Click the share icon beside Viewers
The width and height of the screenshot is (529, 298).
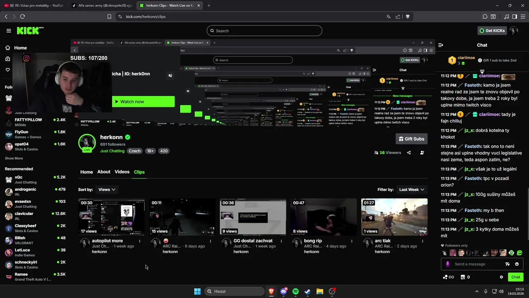[x=409, y=153]
